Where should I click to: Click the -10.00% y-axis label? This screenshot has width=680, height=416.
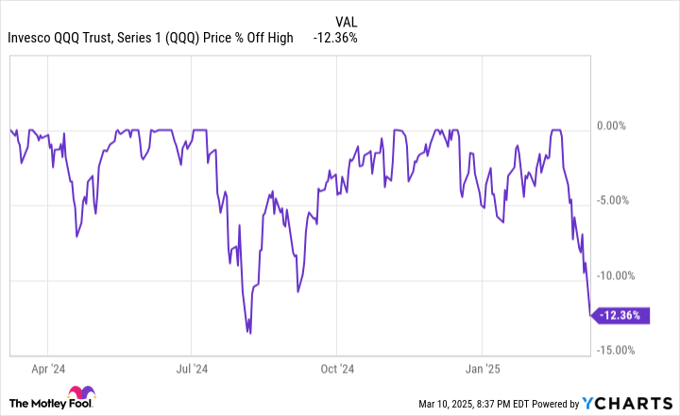coord(620,275)
